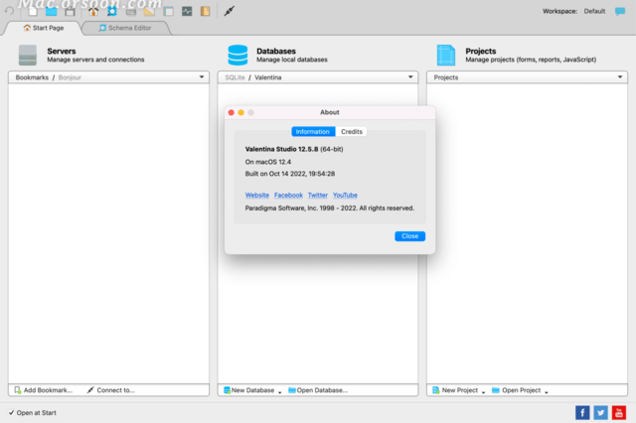
Task: Click the new blank document toolbar icon
Action: [33, 11]
